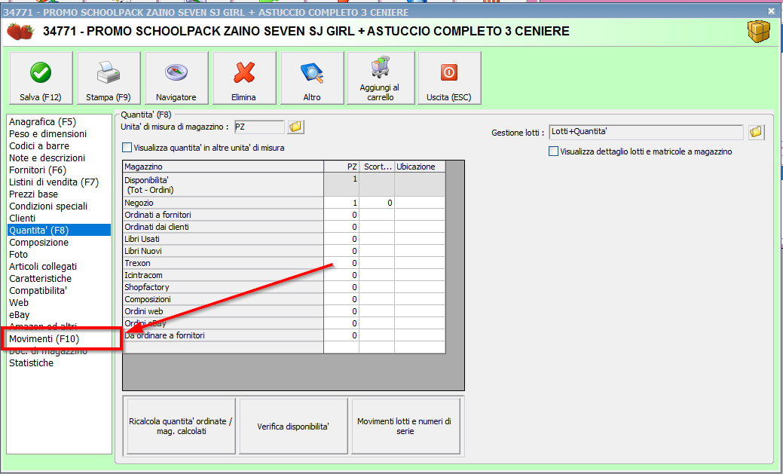The height and width of the screenshot is (474, 783).
Task: Open Condizioni speciali section
Action: tap(48, 206)
